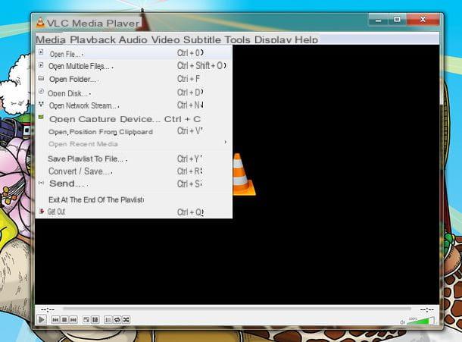
Task: Click the volume slider
Action: point(420,321)
